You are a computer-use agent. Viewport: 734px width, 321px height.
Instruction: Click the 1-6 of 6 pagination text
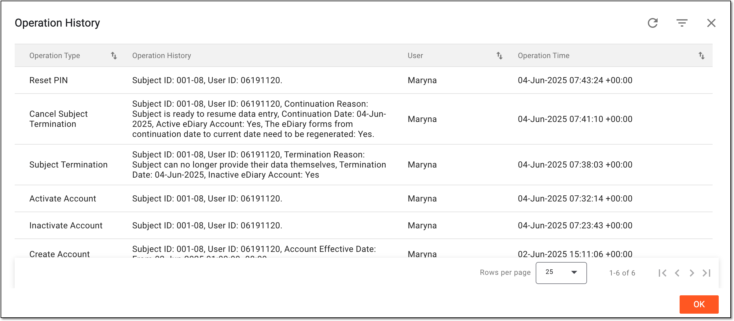click(x=622, y=273)
